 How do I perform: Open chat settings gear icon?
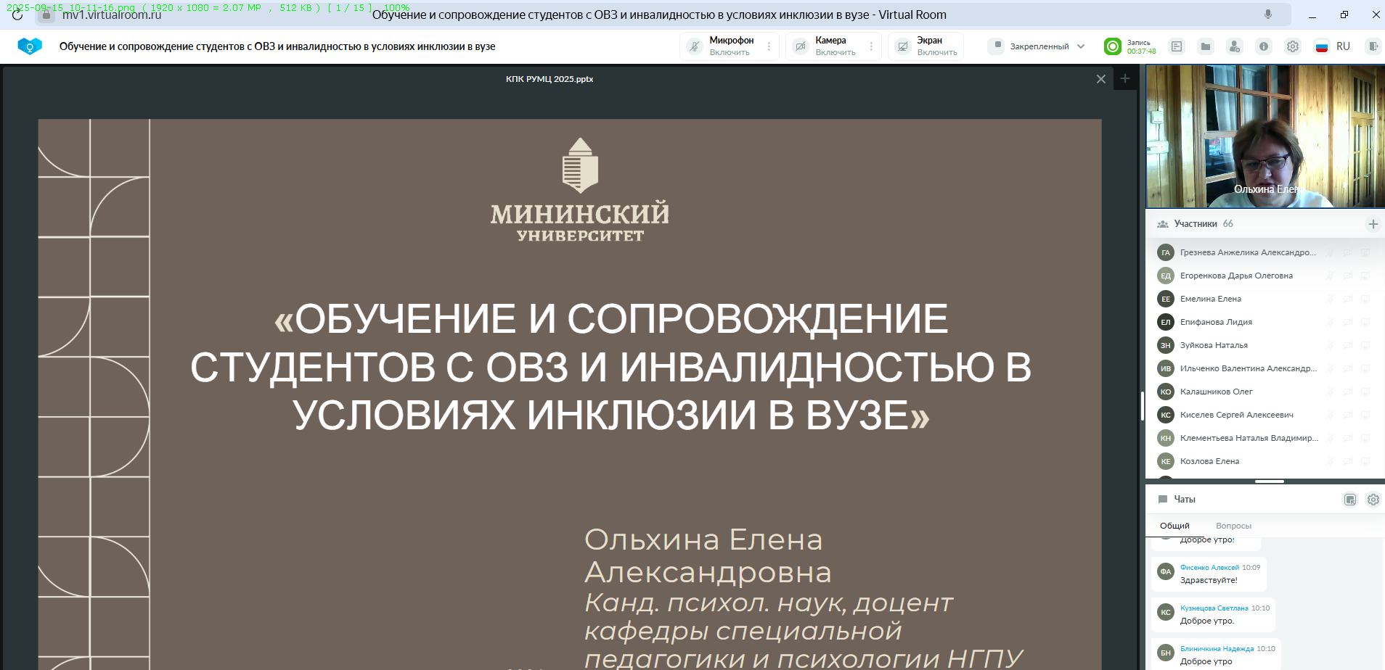click(1373, 500)
